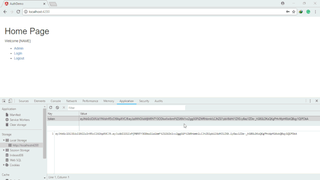Click the address bar URL
The width and height of the screenshot is (320, 180).
[39, 12]
